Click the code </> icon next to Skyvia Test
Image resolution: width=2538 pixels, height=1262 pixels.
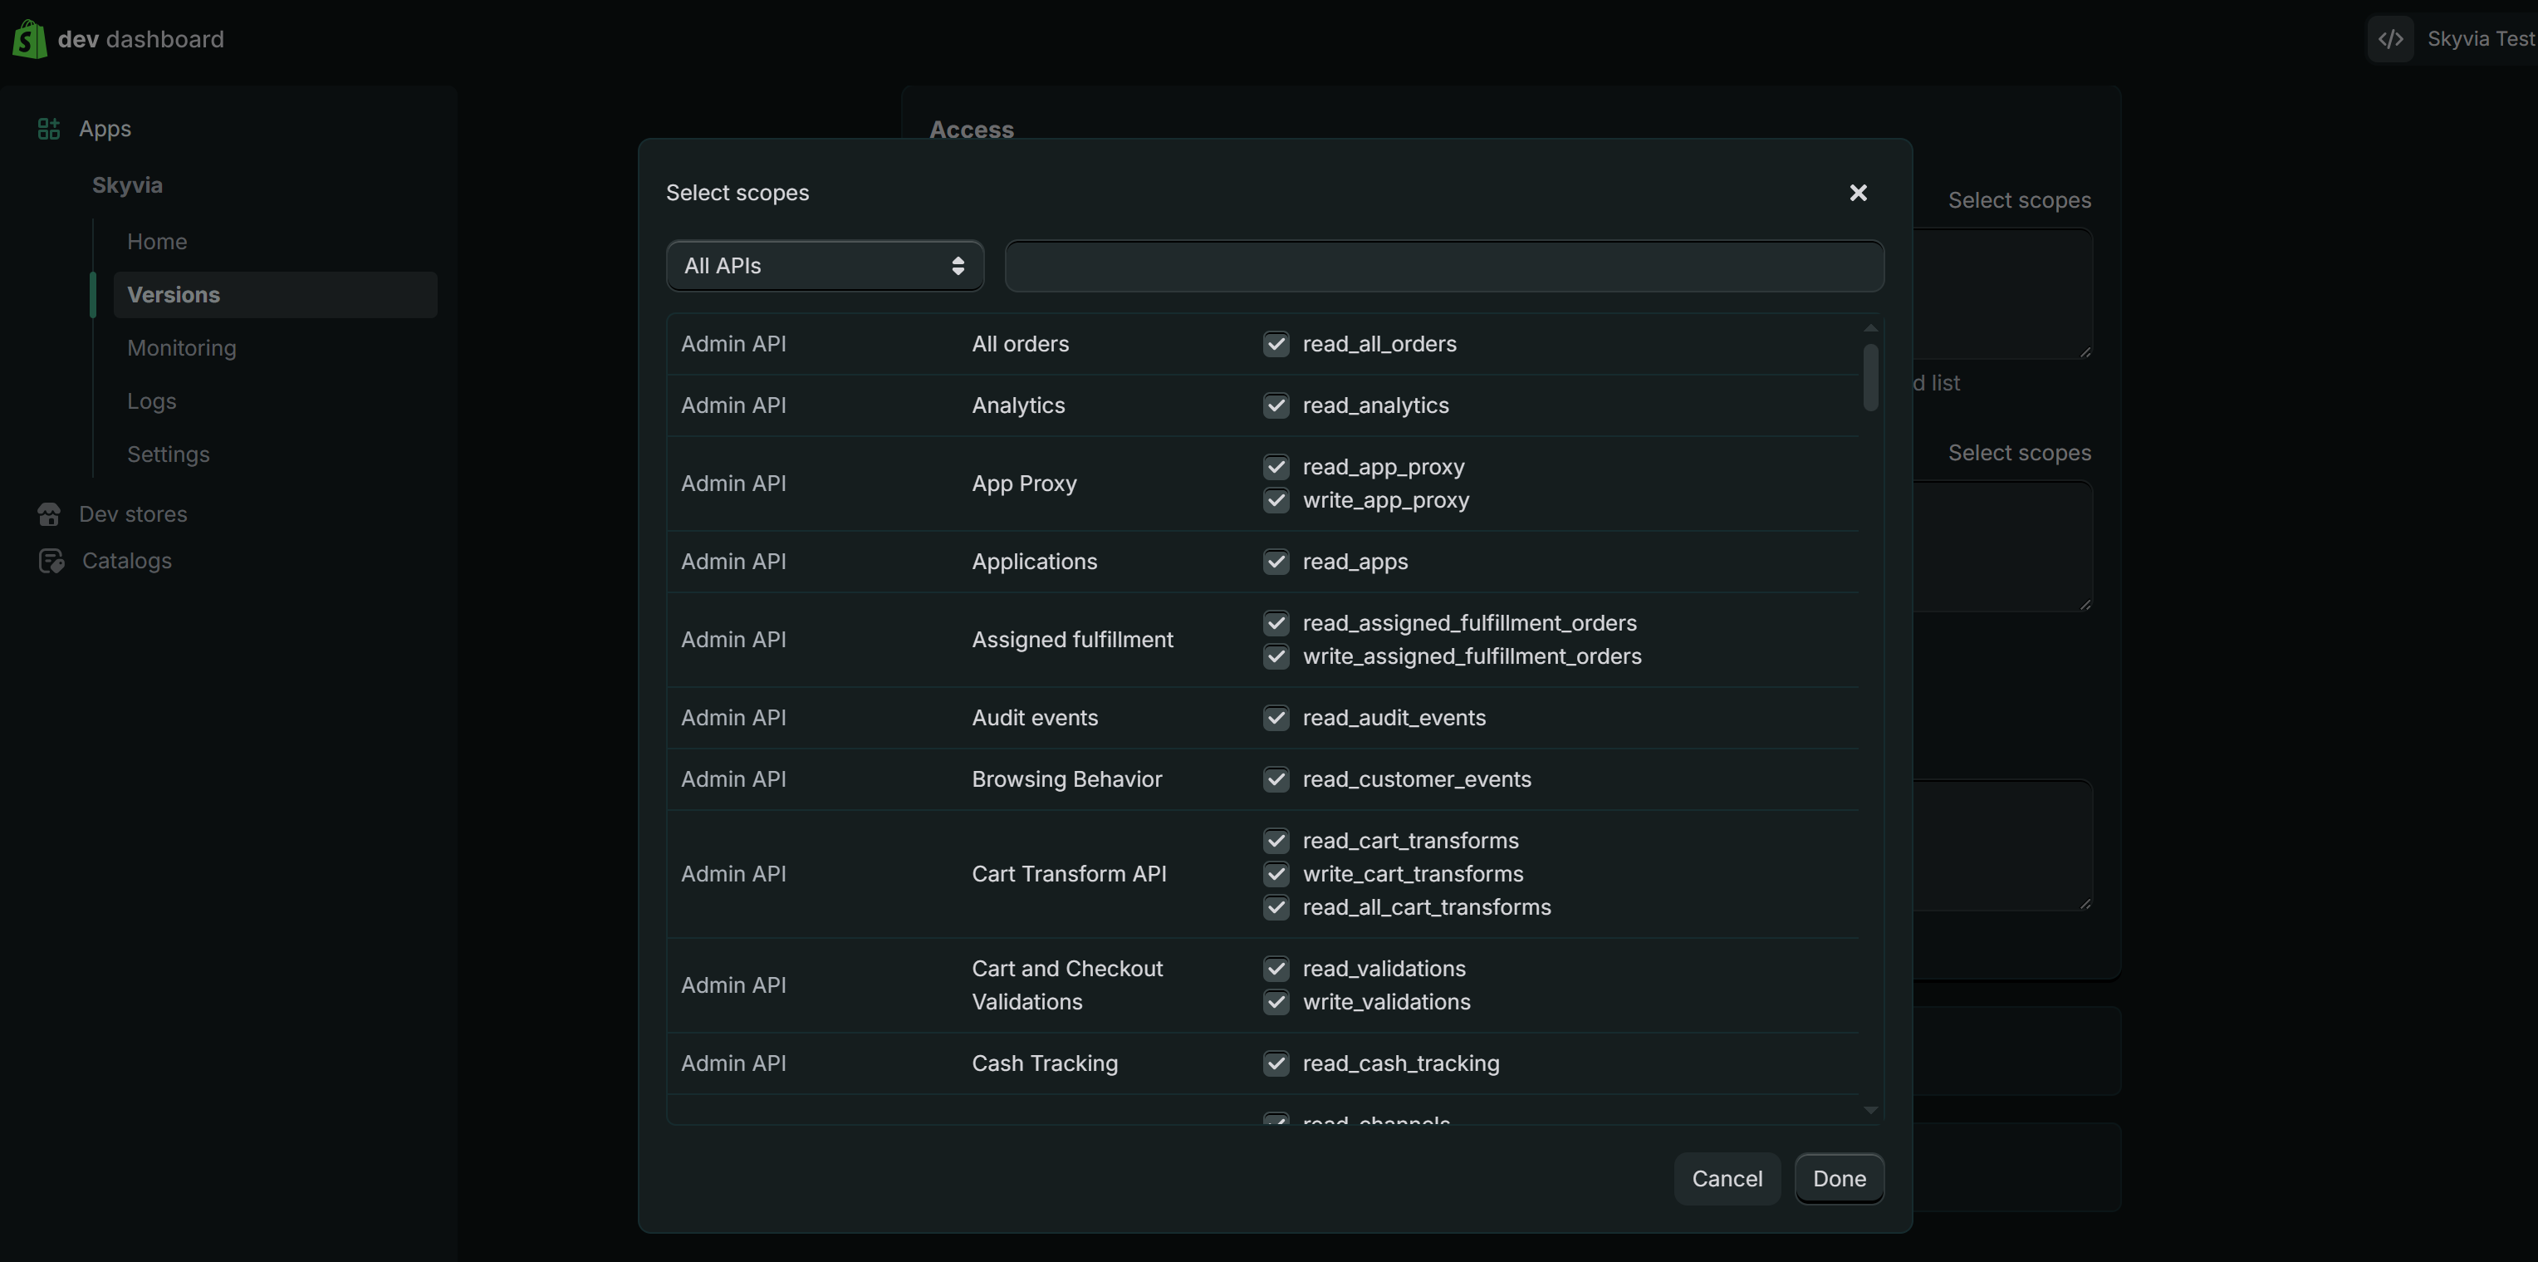click(x=2392, y=38)
